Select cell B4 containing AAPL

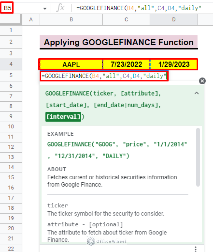point(71,65)
